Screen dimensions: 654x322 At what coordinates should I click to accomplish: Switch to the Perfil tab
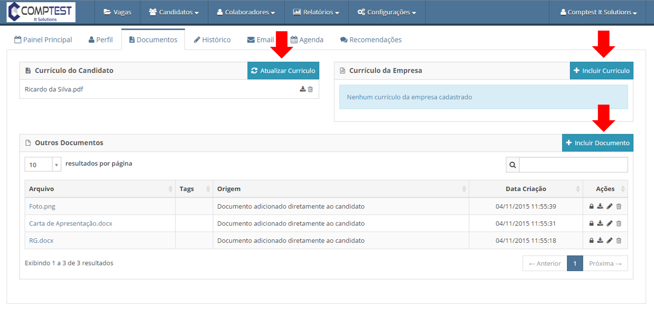pyautogui.click(x=101, y=40)
